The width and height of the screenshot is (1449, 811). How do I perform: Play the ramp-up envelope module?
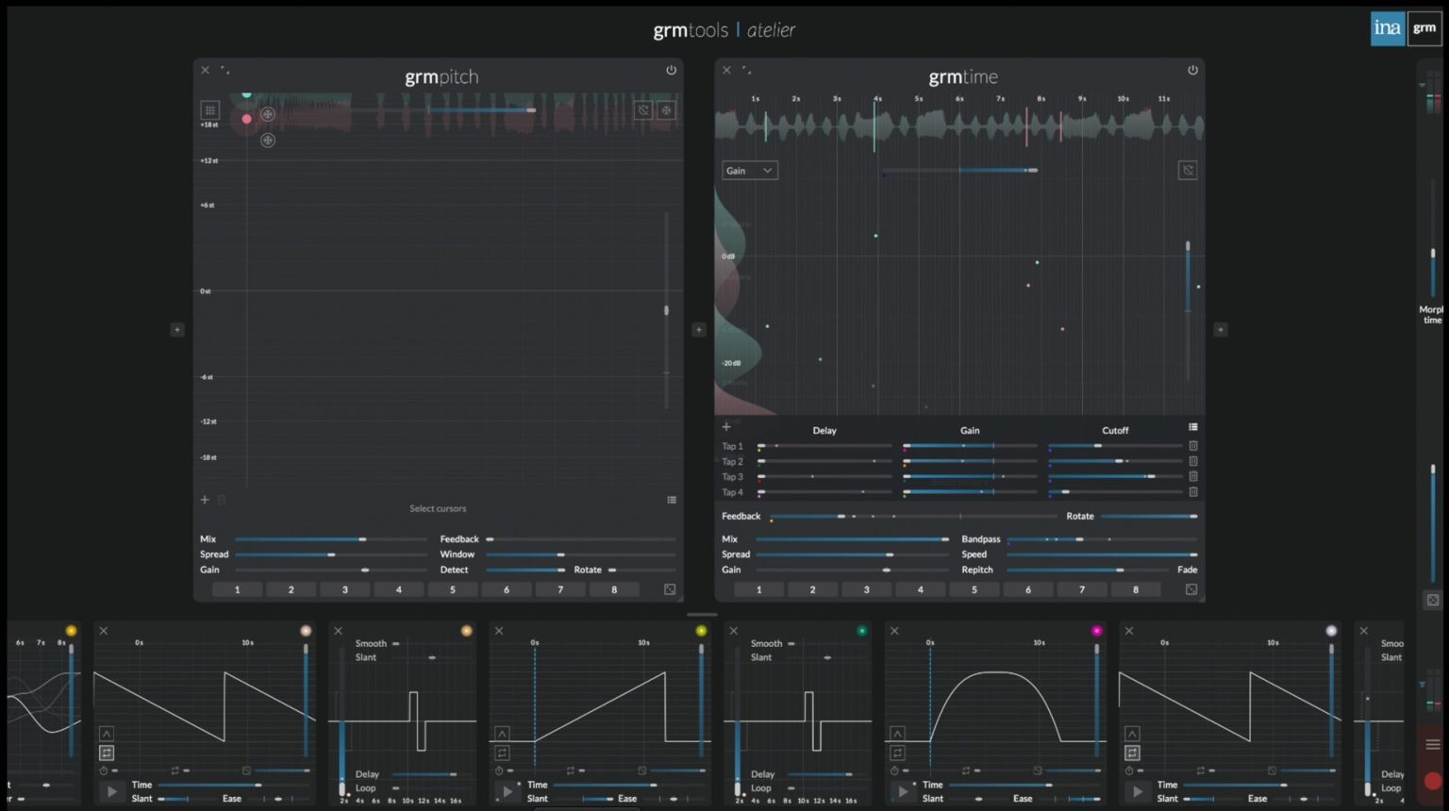point(508,792)
